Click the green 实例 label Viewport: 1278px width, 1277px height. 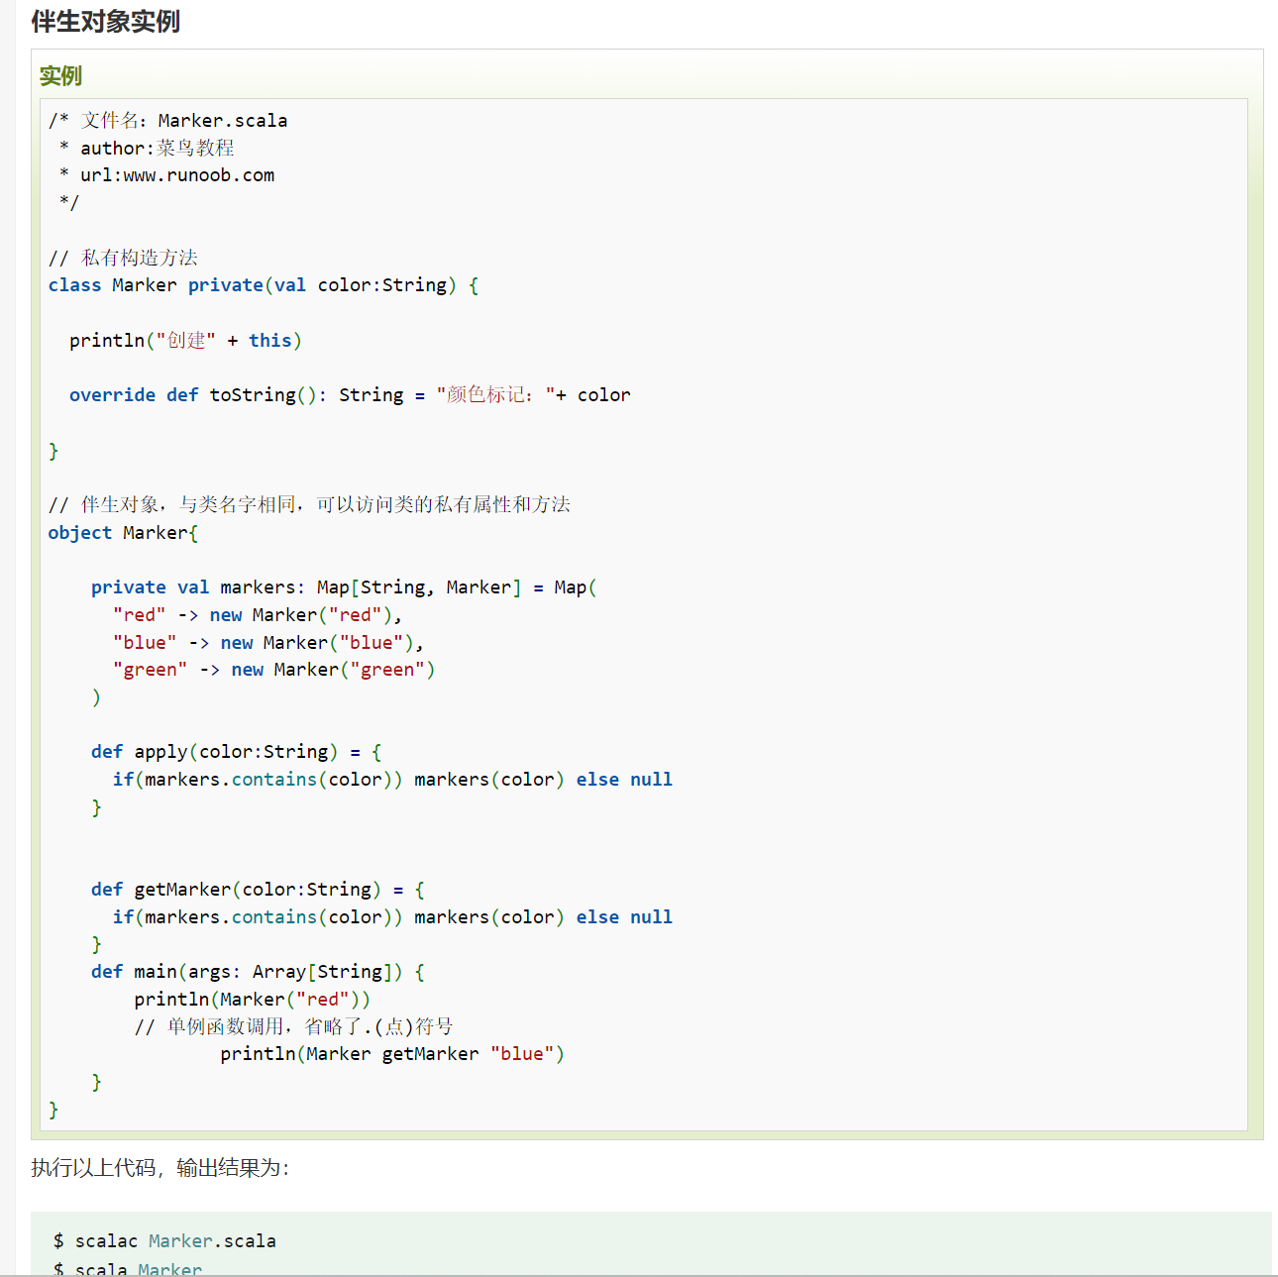(x=60, y=75)
